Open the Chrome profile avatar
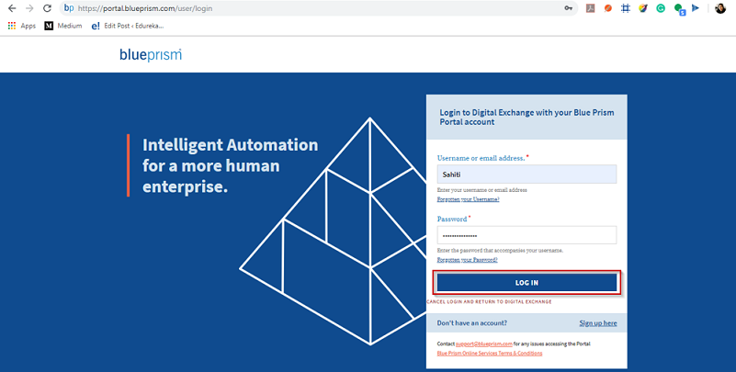This screenshot has height=372, width=736. coord(720,8)
